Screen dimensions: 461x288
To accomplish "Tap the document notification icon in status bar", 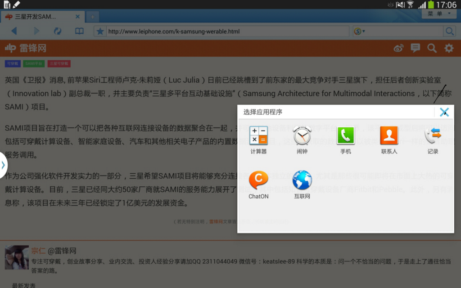I will pyautogui.click(x=7, y=4).
